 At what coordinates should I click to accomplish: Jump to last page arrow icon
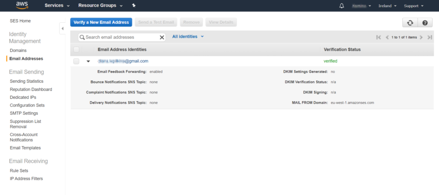coord(429,37)
